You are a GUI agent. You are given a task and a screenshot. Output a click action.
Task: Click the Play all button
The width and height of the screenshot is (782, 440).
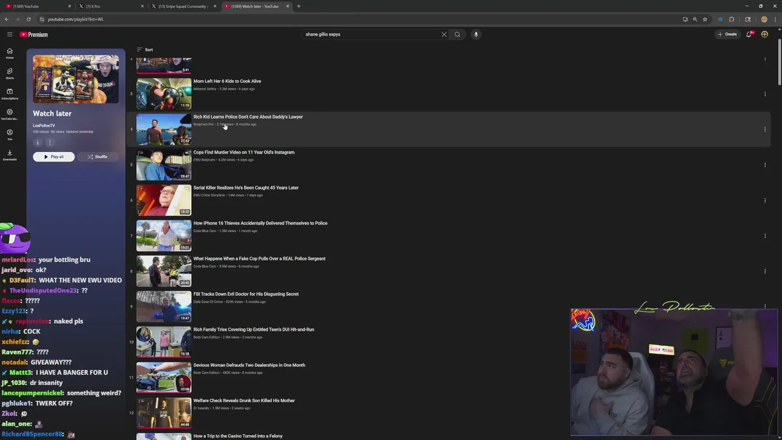pyautogui.click(x=54, y=156)
